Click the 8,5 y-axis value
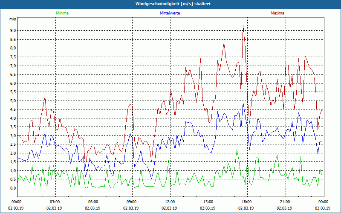This screenshot has height=213, width=341. [13, 39]
